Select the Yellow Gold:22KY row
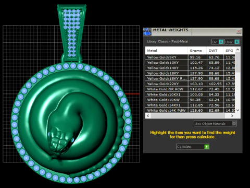Viewport: 250px width, 188px height. coord(190,84)
